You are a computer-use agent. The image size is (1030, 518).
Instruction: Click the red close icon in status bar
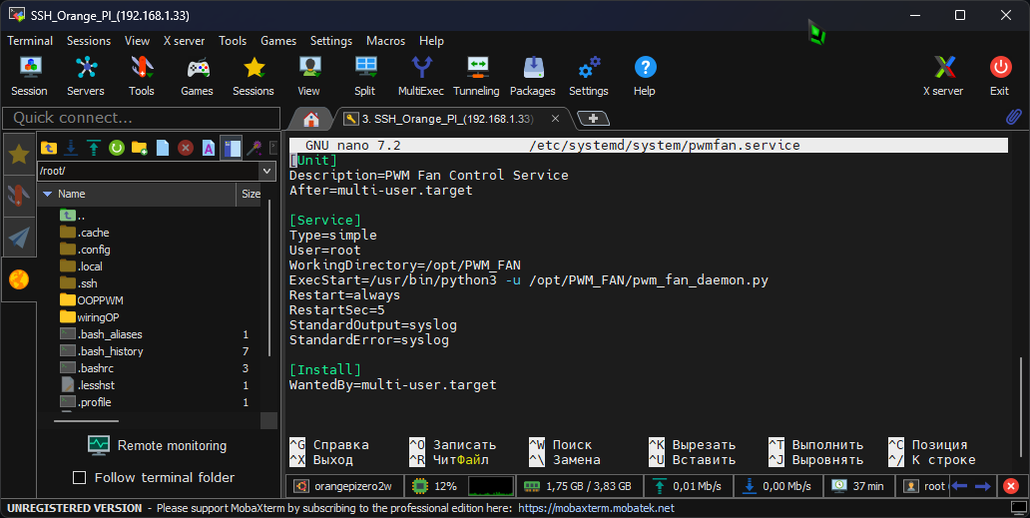[1011, 486]
